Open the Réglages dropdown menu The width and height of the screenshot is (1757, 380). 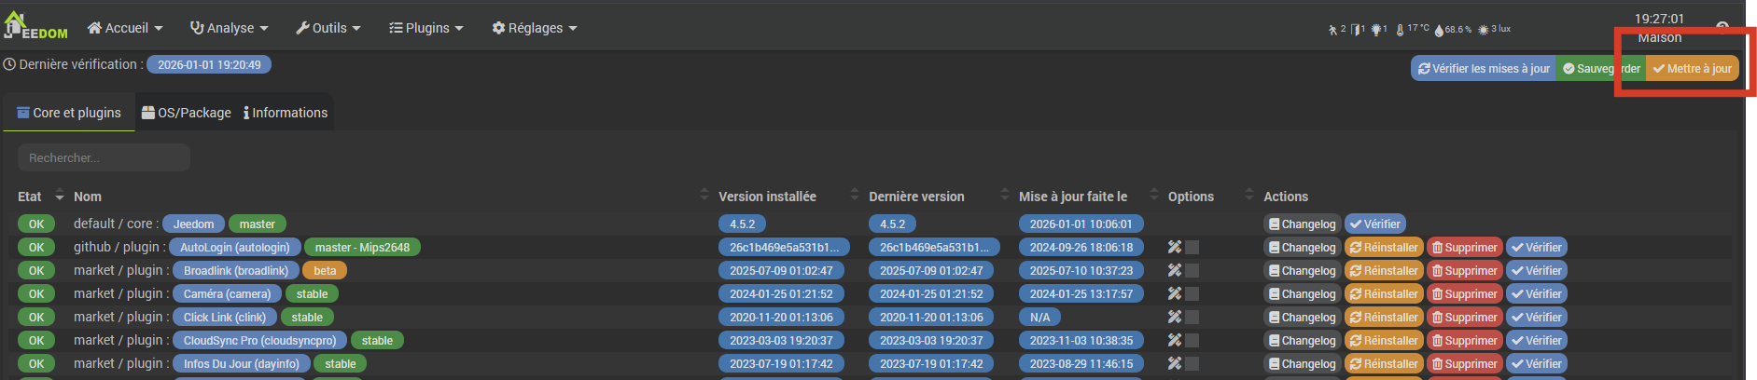[535, 28]
